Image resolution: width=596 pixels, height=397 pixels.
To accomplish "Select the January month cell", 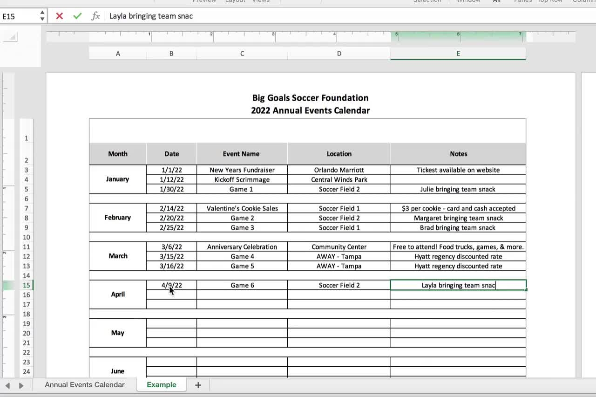I will [x=118, y=179].
